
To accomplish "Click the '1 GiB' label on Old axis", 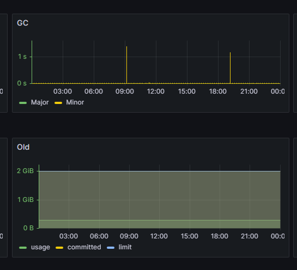I will (x=26, y=200).
